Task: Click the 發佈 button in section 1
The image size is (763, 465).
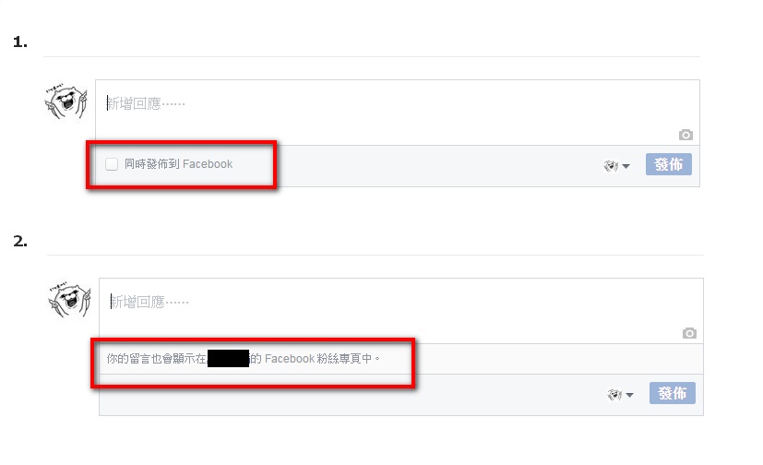Action: tap(669, 164)
